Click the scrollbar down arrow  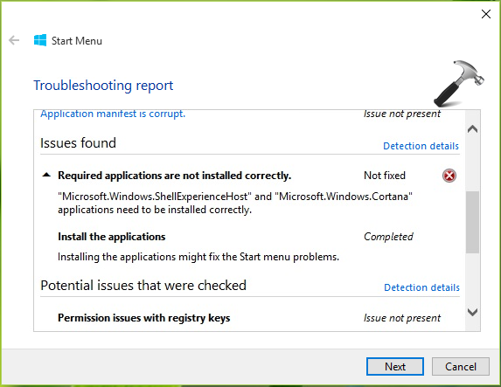(472, 312)
